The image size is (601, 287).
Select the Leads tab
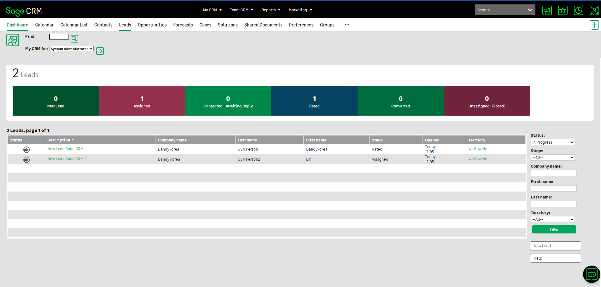click(x=125, y=25)
